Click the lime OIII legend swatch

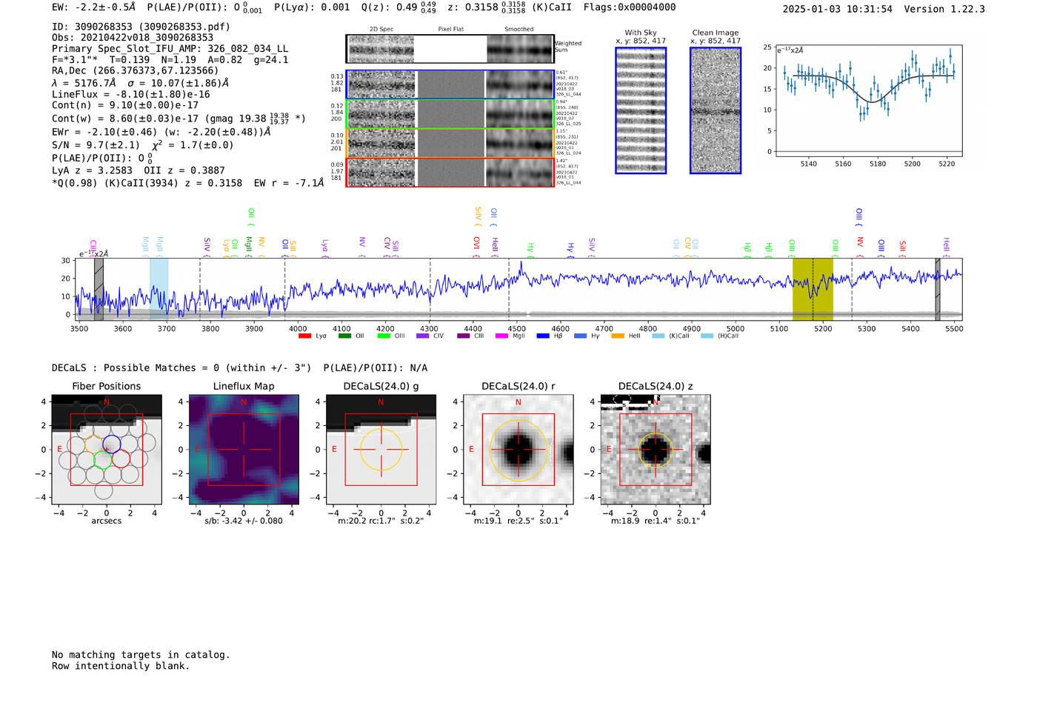(x=384, y=336)
